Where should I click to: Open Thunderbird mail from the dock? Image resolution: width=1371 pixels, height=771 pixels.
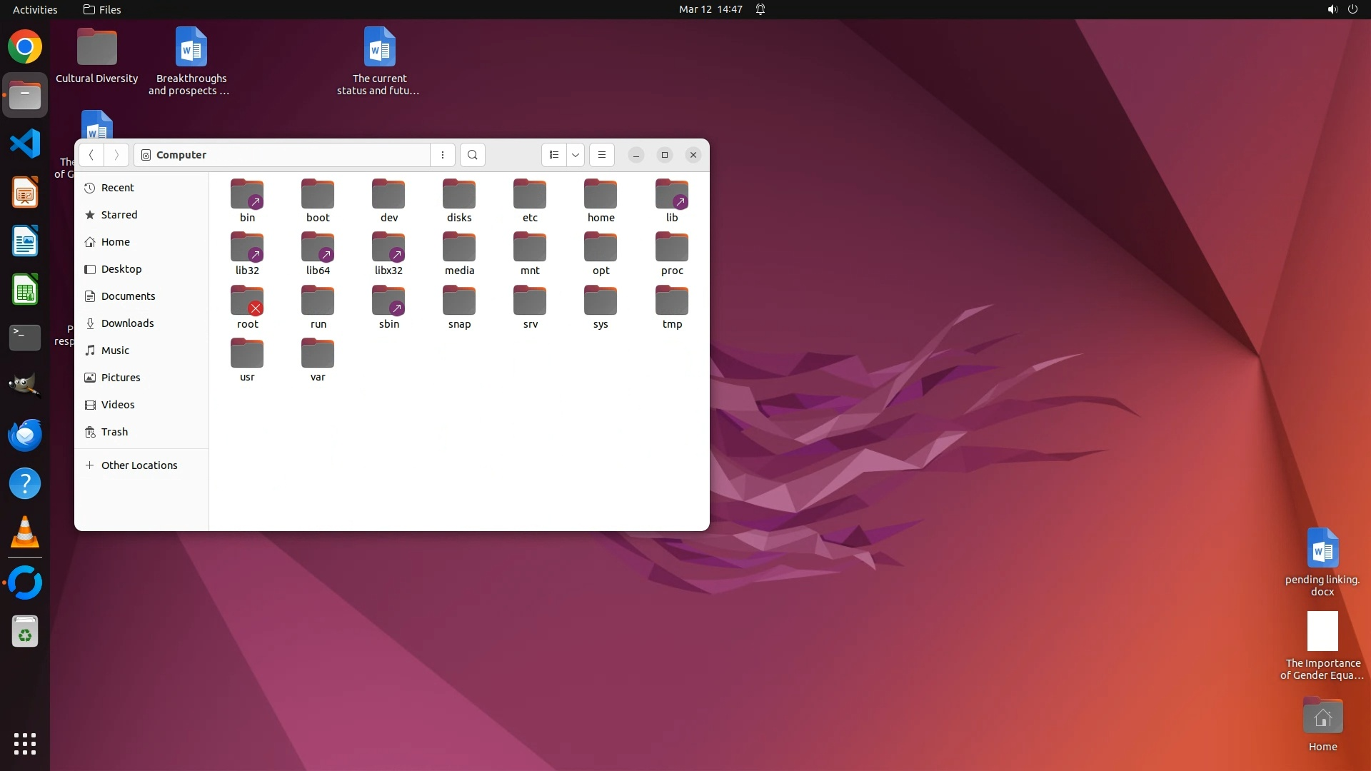(x=25, y=435)
